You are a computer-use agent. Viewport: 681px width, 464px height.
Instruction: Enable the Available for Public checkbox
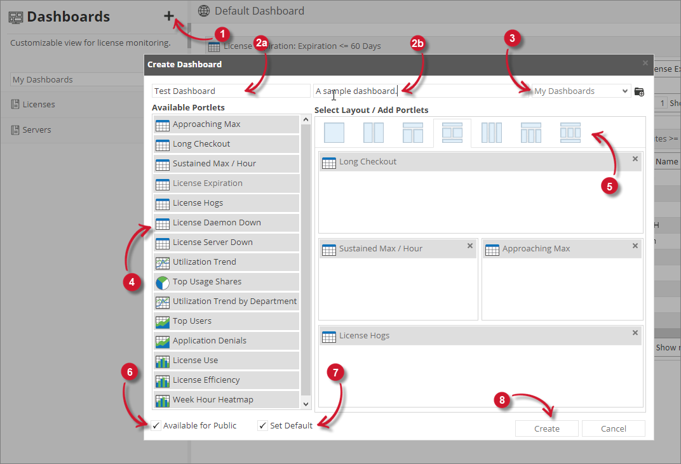156,425
